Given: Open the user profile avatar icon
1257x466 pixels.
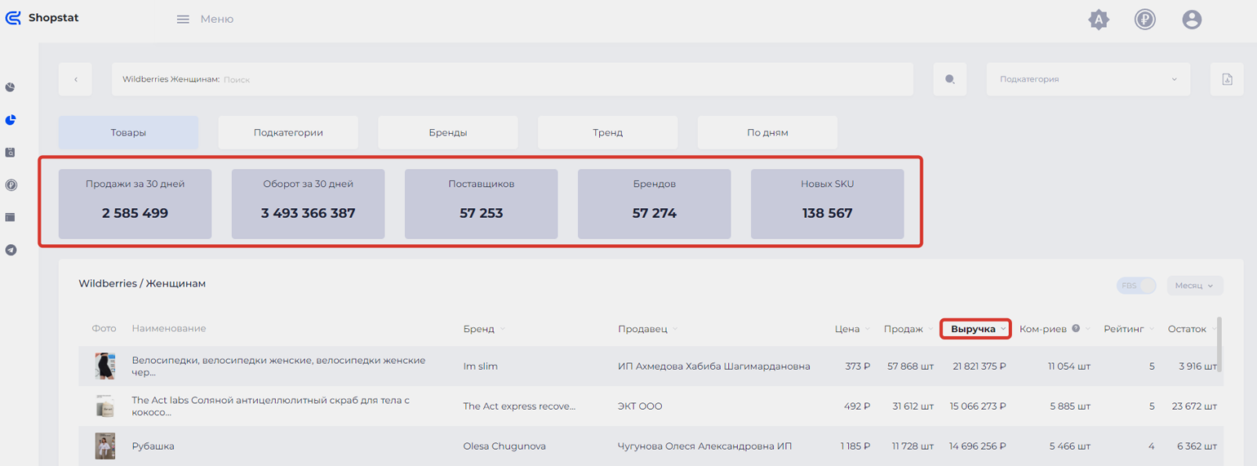Looking at the screenshot, I should click(1192, 20).
